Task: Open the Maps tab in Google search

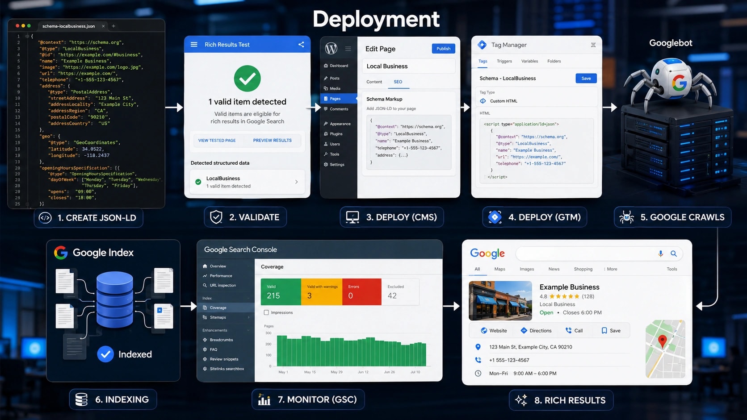Action: coord(500,269)
